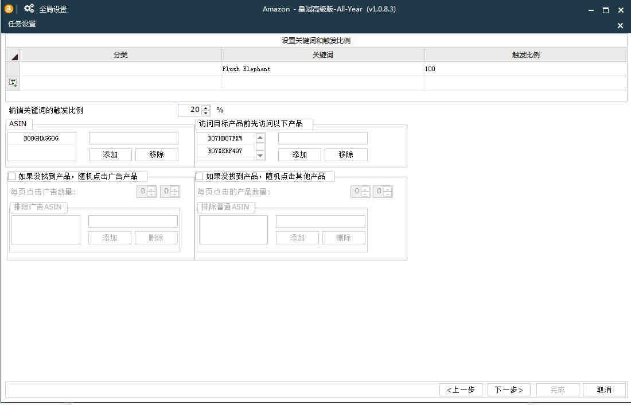Viewport: 631px width, 405px height.
Task: Click the 关键词 column header
Action: pyautogui.click(x=323, y=55)
